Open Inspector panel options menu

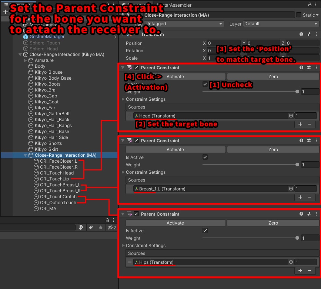pos(316,4)
